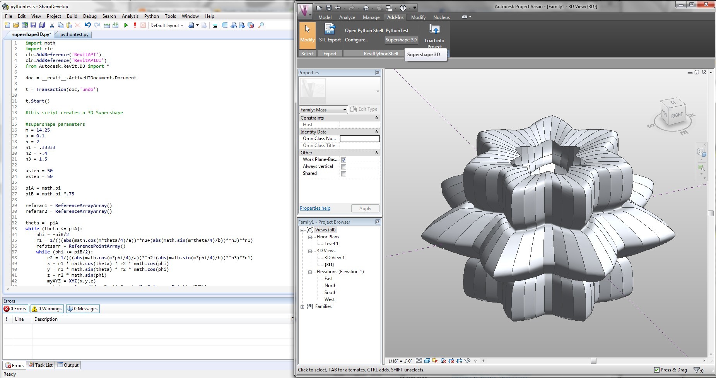716x378 pixels.
Task: Click the Open Python Shell button
Action: pos(364,31)
